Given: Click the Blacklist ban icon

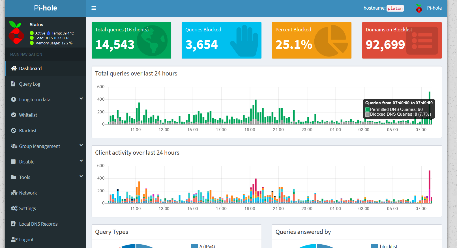Looking at the screenshot, I should [x=13, y=130].
